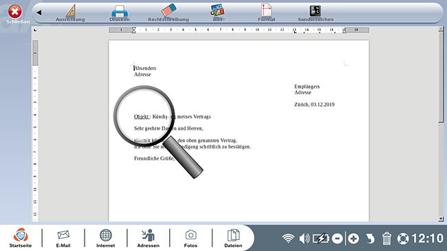
Task: Open the Ausrichtung alignment tool
Action: (x=70, y=13)
